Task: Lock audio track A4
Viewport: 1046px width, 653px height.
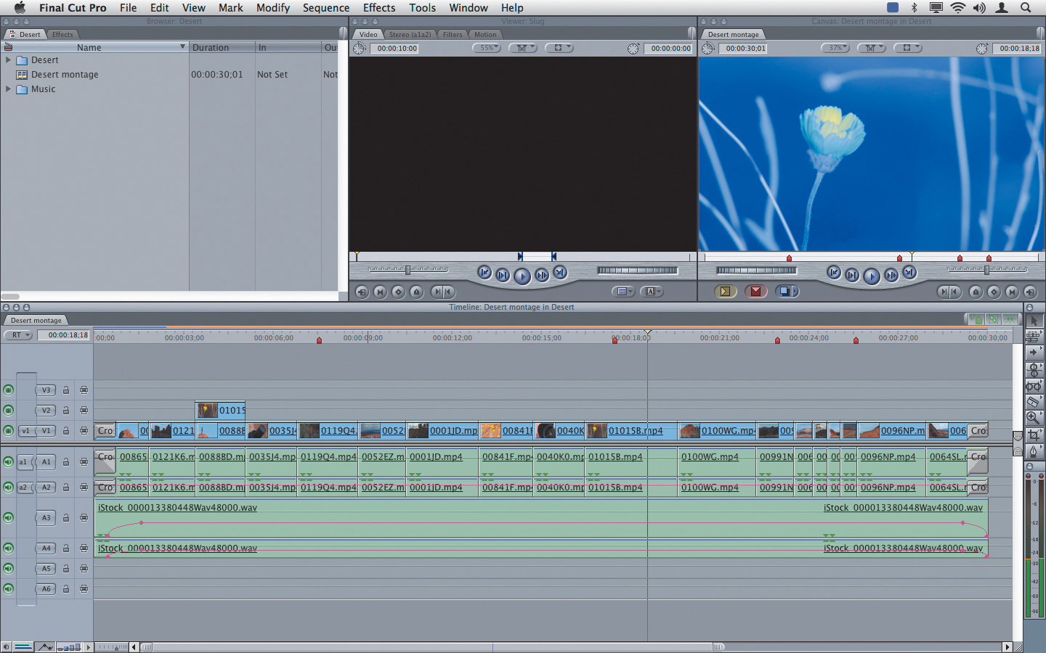Action: coord(66,548)
